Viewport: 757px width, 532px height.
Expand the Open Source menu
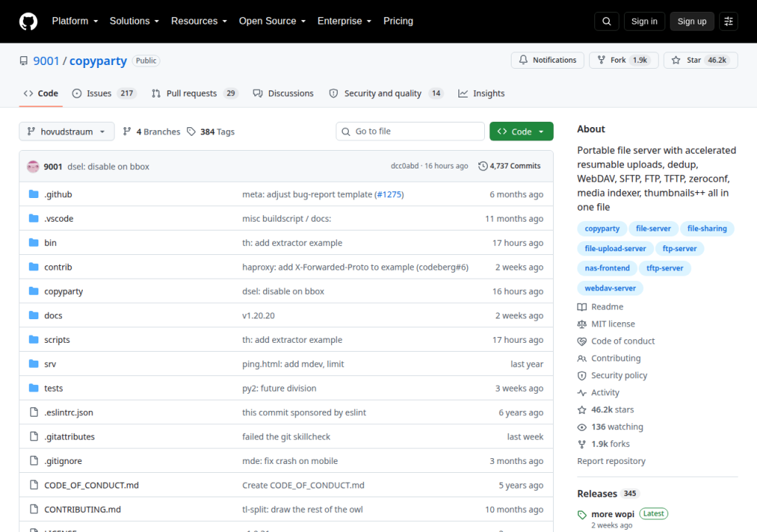tap(272, 21)
